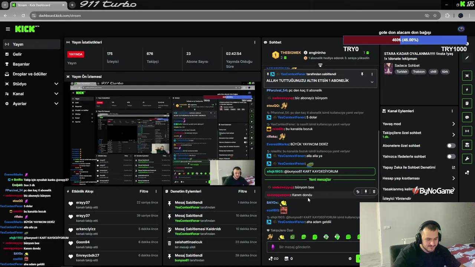Expand the leaderboard collapse arrow

[x=320, y=65]
